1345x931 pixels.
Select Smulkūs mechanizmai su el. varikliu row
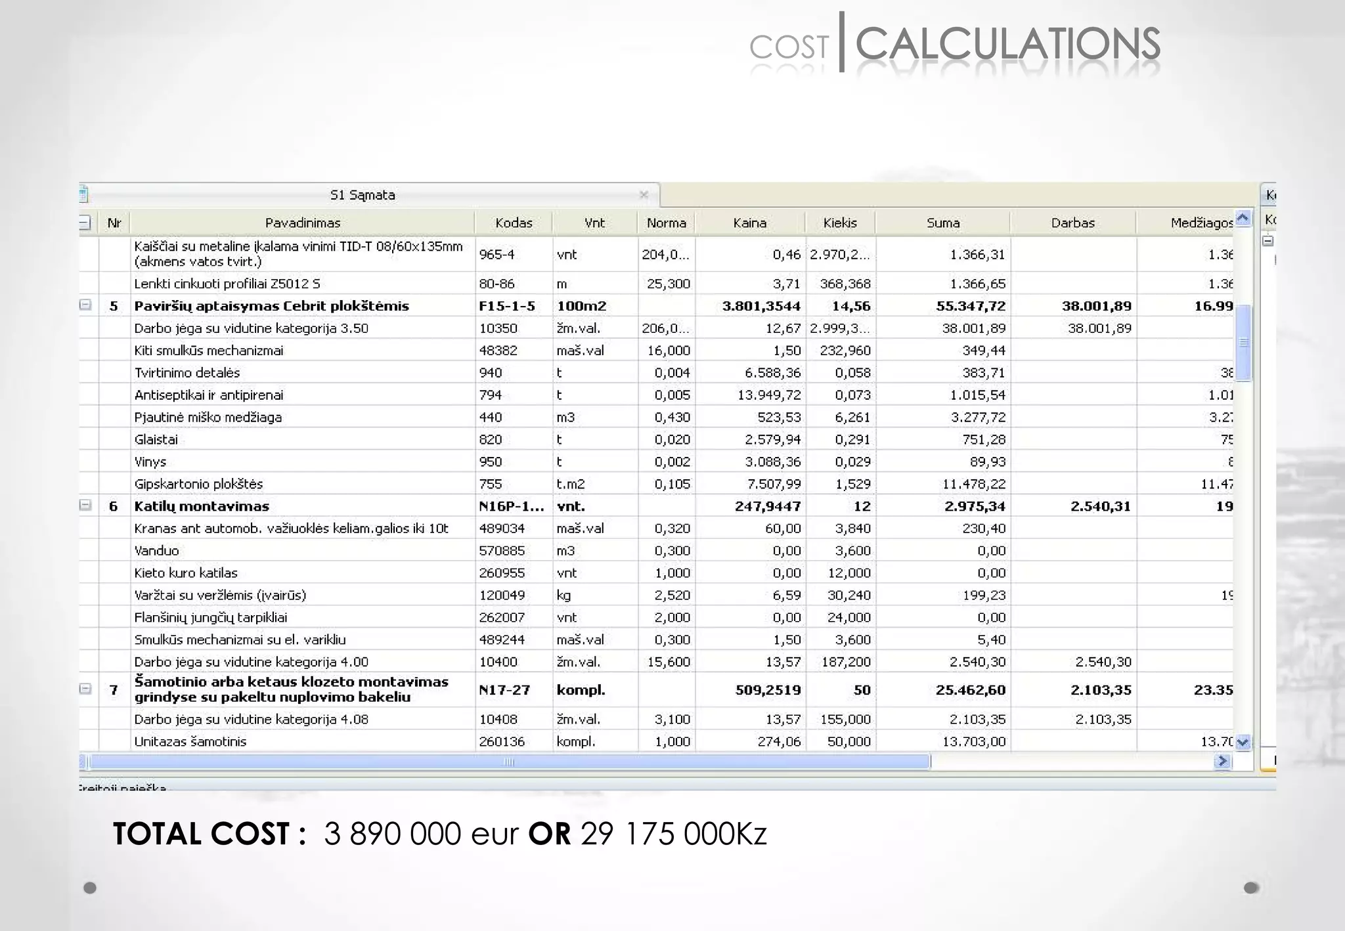click(x=657, y=640)
